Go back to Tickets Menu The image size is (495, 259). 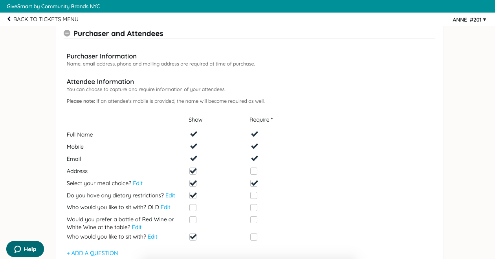(x=46, y=19)
